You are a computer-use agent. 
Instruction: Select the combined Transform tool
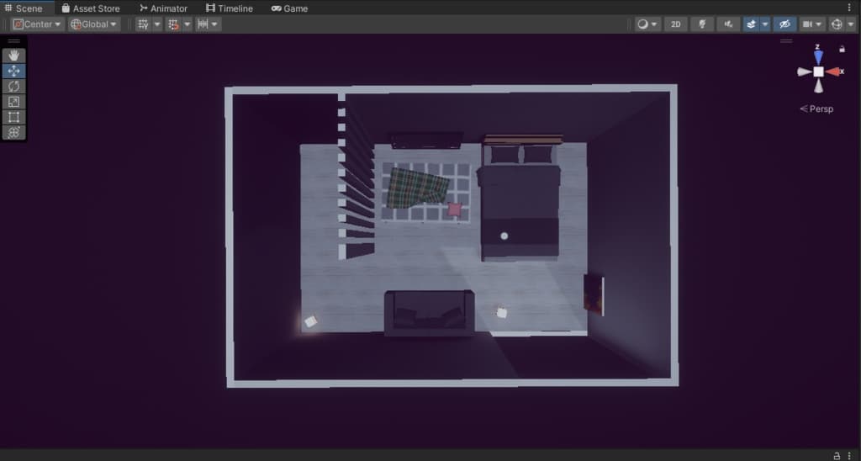14,132
